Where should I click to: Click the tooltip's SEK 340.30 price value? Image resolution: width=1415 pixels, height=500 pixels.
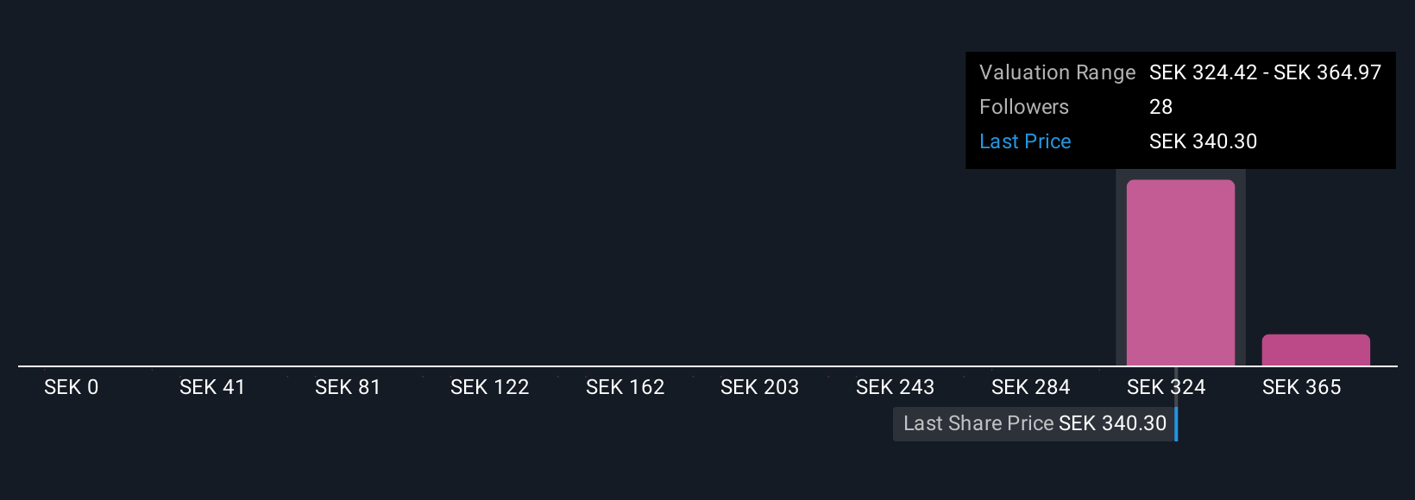point(1203,141)
